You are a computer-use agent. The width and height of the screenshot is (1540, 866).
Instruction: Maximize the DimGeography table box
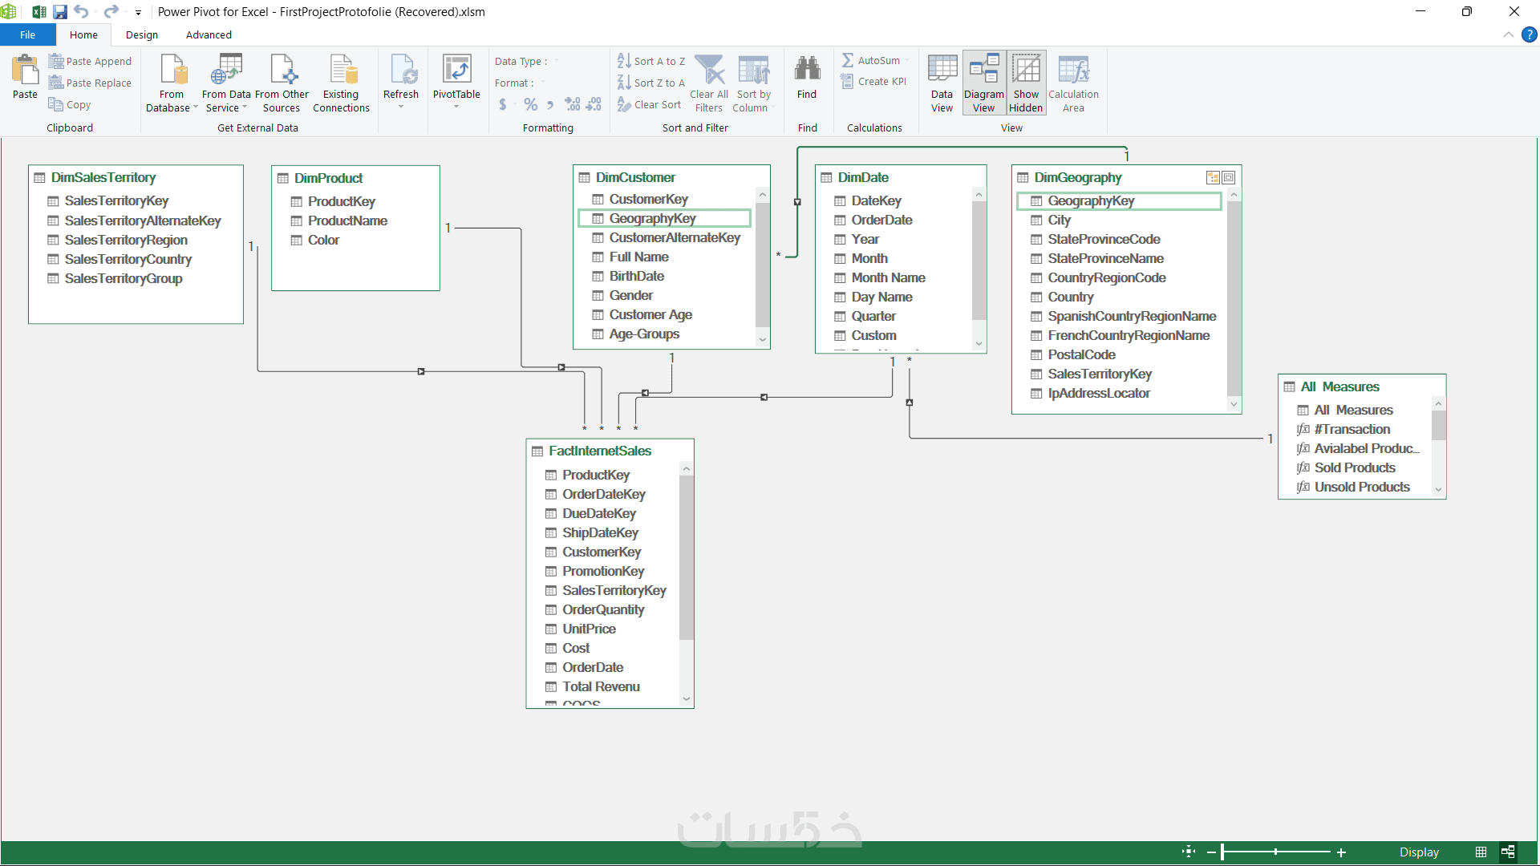coord(1229,178)
